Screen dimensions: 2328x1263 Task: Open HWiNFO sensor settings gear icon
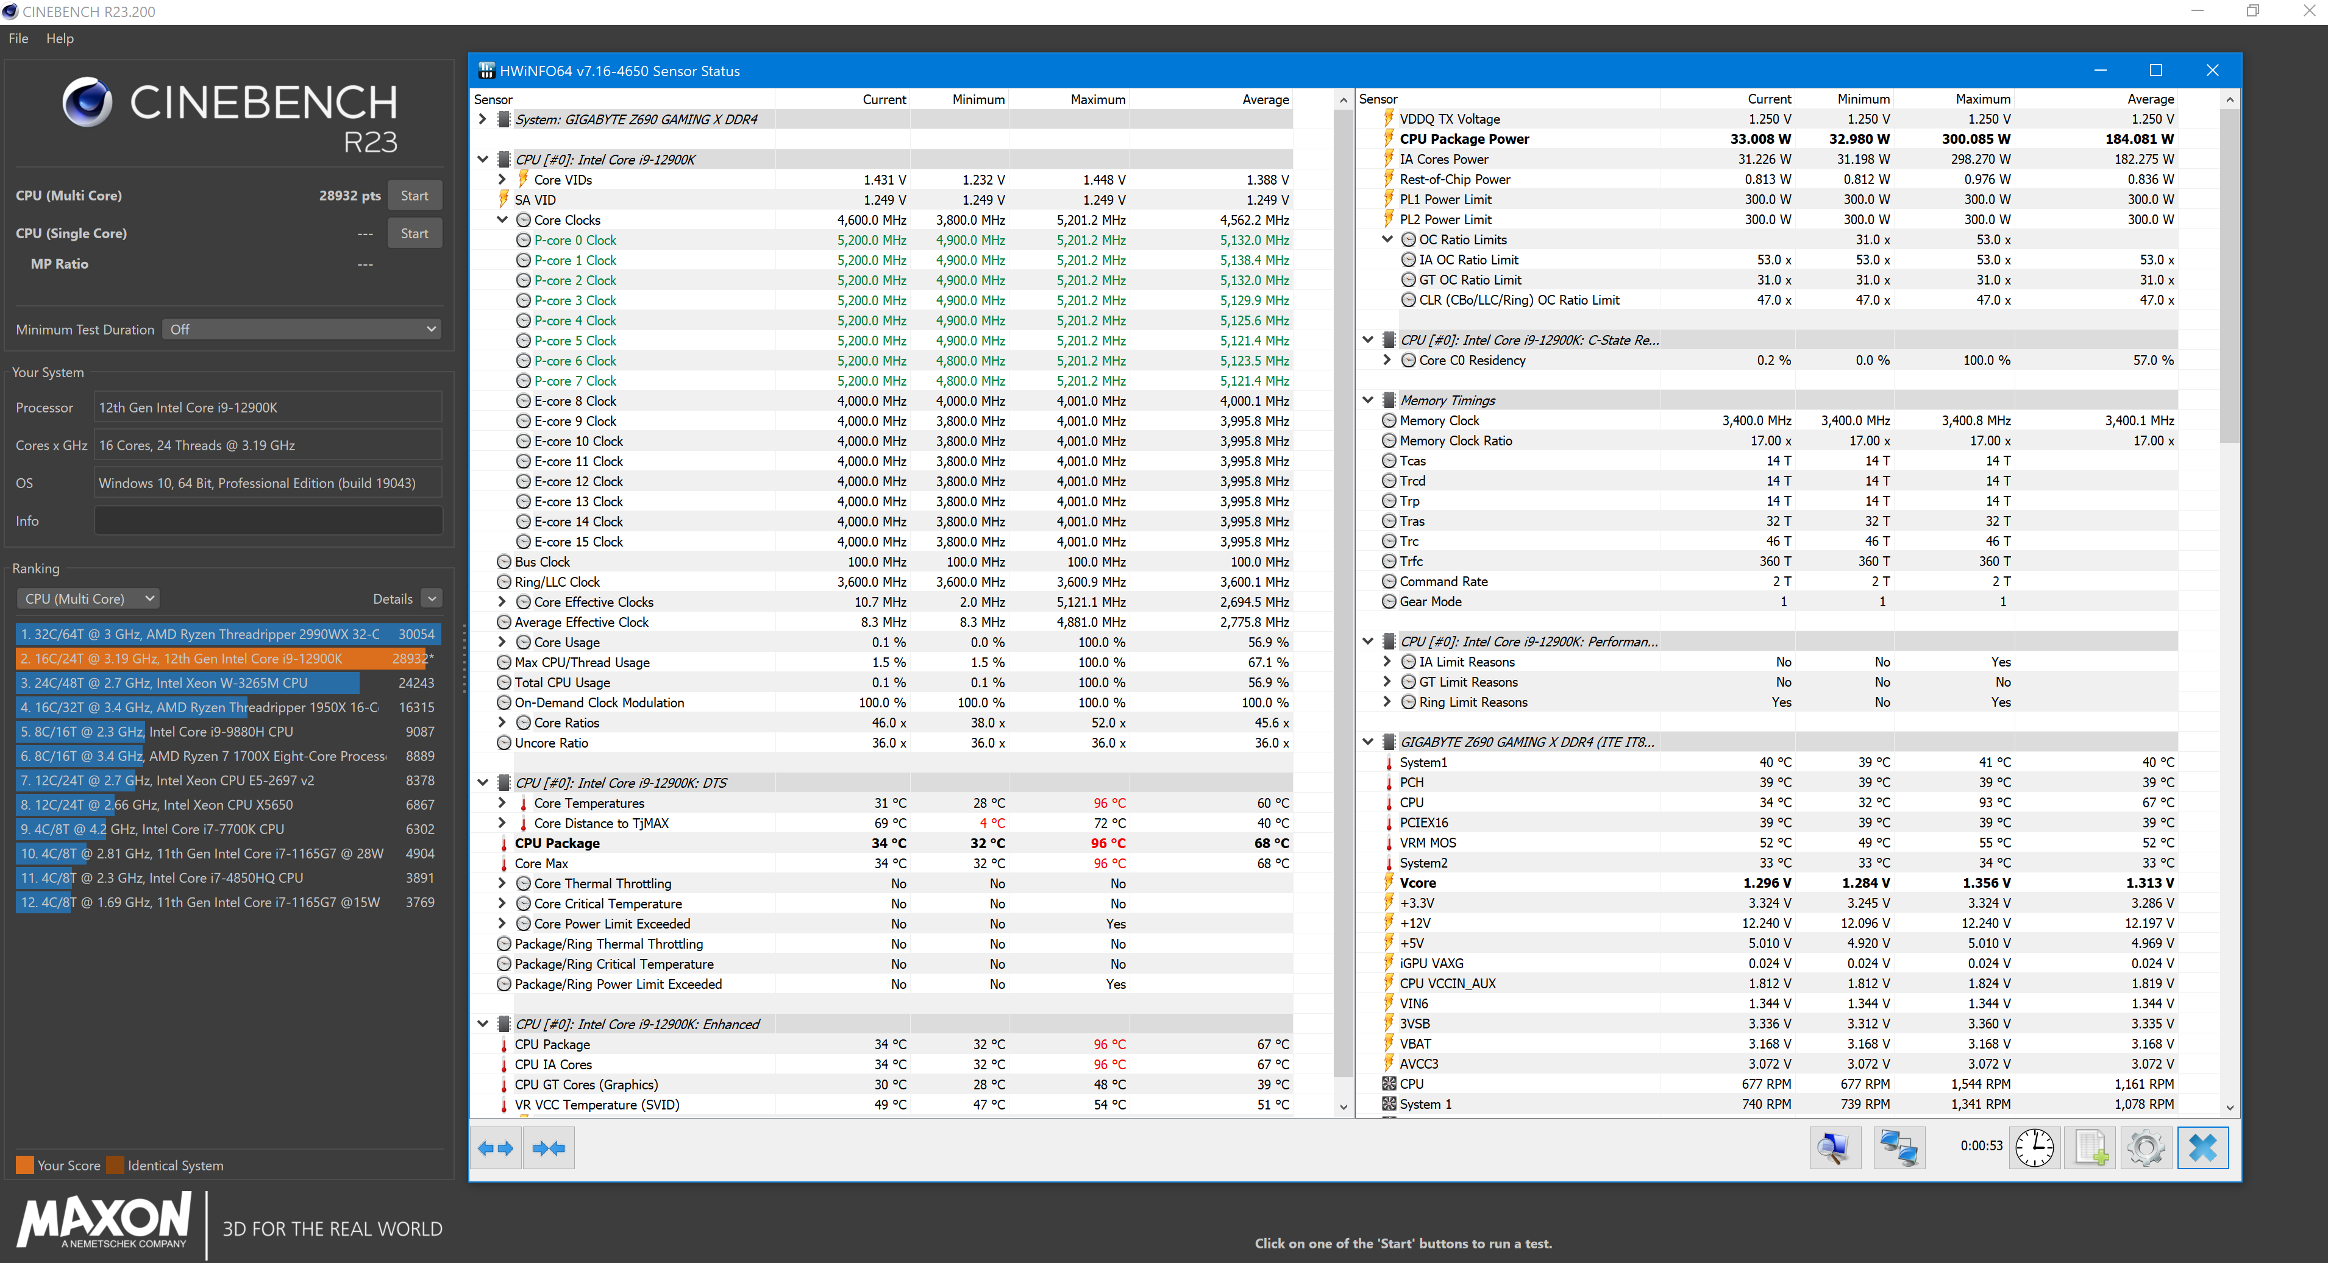2146,1147
